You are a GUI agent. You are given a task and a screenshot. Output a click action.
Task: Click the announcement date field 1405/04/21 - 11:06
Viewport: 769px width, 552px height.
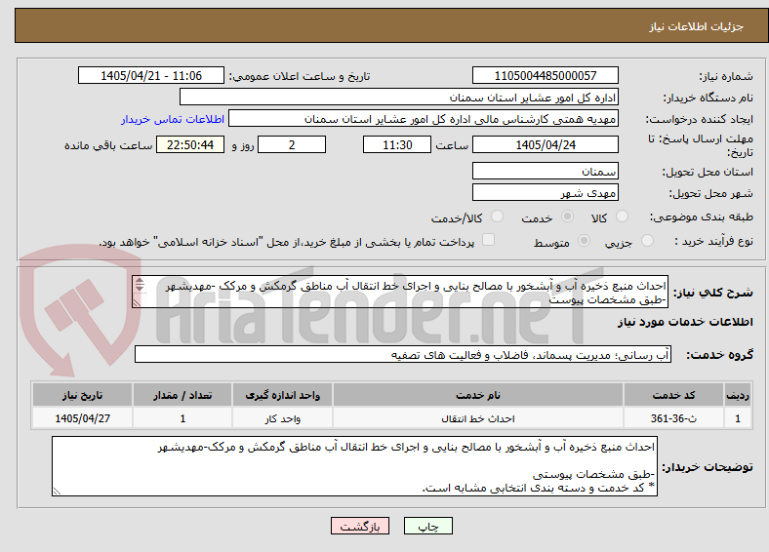(151, 75)
